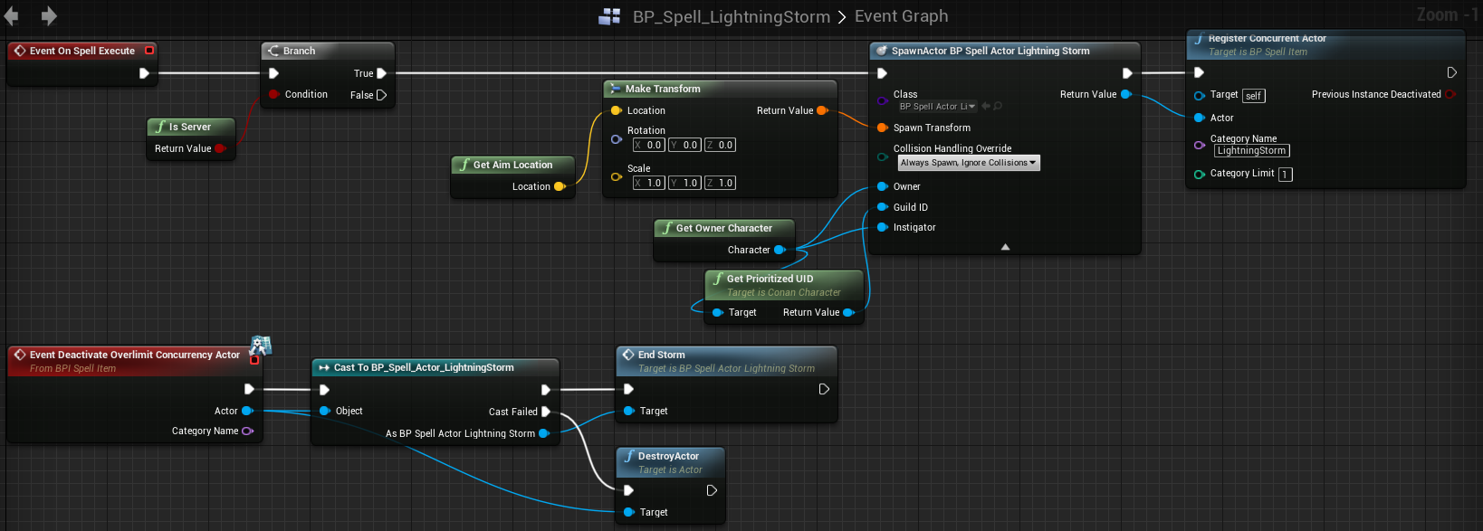Click the browse-to arrow icon beside Class dropdown
Screen dimensions: 1483x531
click(x=986, y=107)
